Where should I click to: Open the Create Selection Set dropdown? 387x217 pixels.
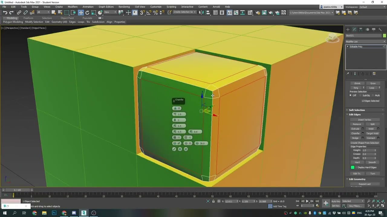click(184, 12)
